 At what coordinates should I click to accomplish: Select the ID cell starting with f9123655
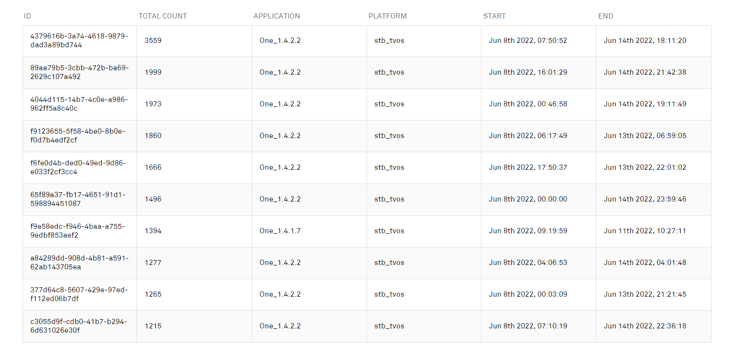point(79,136)
